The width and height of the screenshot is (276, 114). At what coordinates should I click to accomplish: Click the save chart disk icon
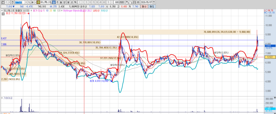(x=134, y=2)
